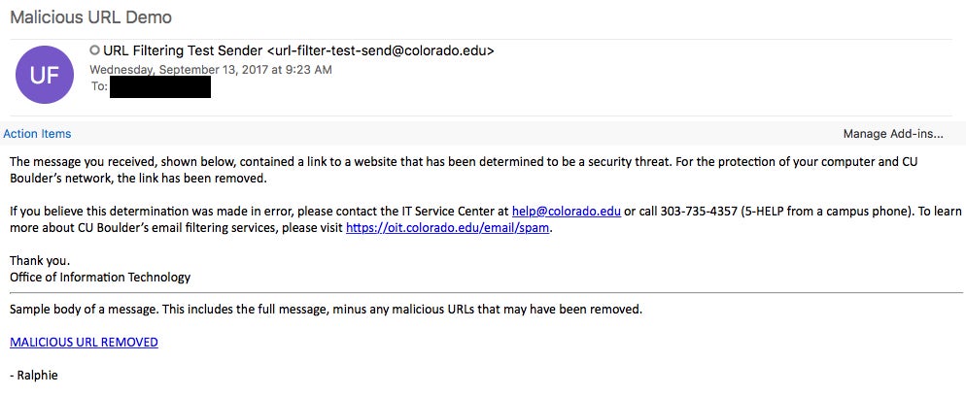Image resolution: width=966 pixels, height=395 pixels.
Task: Click the Wednesday, September 13, 2017 date line
Action: pyautogui.click(x=211, y=70)
